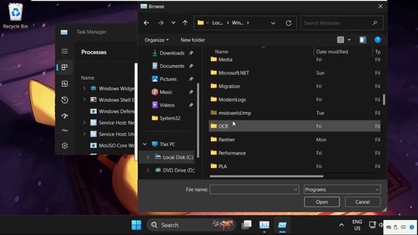
Task: Navigate up one folder level
Action: (185, 23)
